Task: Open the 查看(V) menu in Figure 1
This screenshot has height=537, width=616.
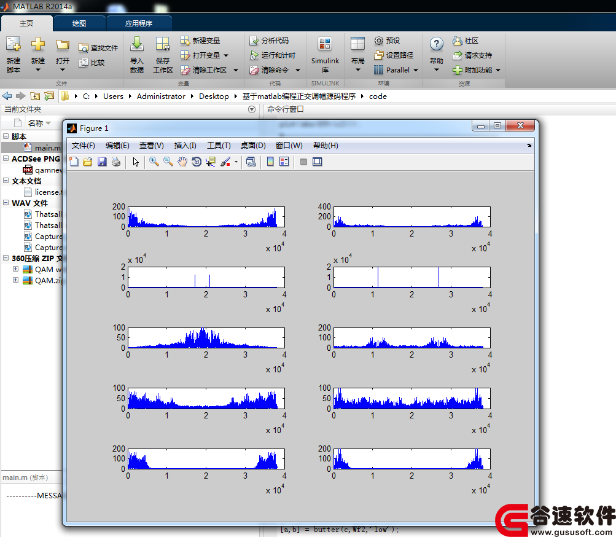Action: click(x=151, y=146)
